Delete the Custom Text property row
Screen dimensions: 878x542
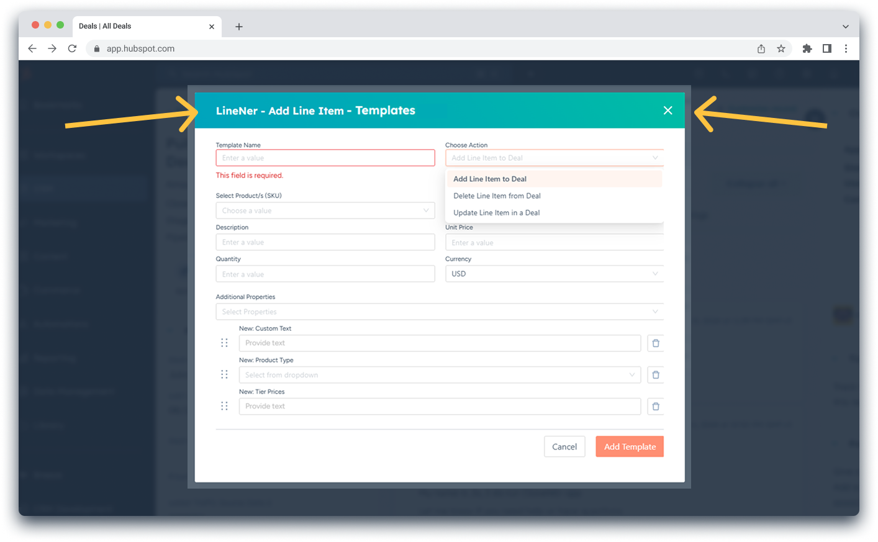click(x=656, y=343)
